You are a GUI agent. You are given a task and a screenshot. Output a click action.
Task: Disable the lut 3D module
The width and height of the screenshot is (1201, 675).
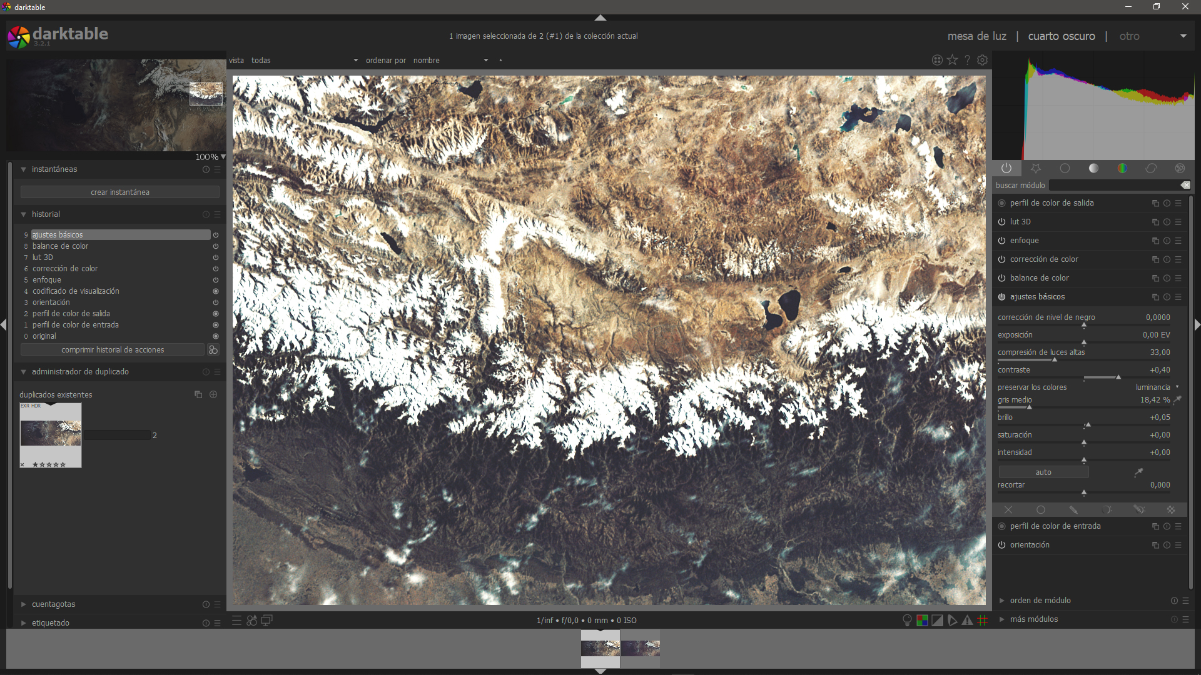click(1001, 222)
